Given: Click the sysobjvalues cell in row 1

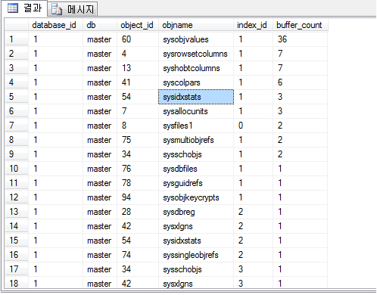Looking at the screenshot, I should tap(196, 39).
